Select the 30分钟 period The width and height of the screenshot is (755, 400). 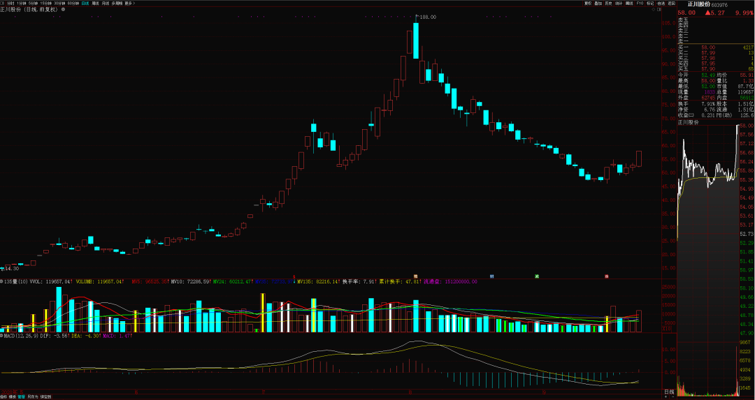[x=59, y=3]
